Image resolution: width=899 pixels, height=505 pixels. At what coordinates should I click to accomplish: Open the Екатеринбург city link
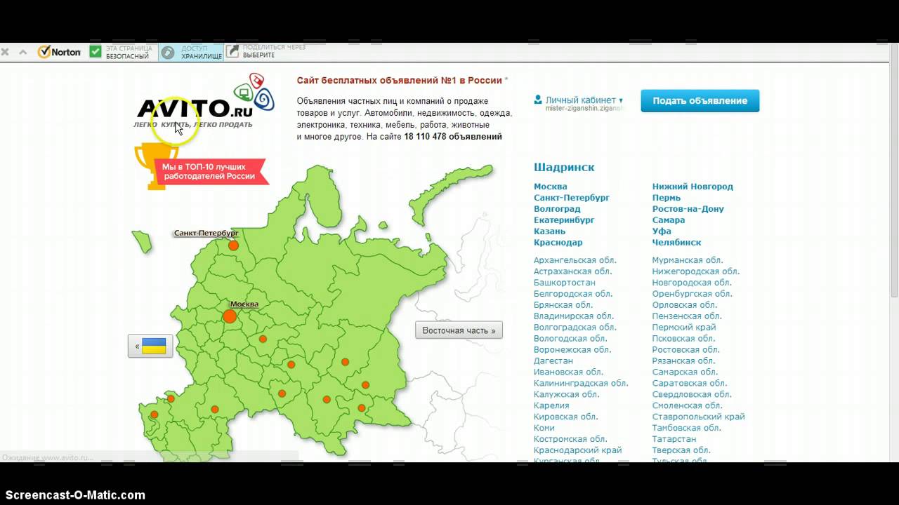(x=564, y=220)
